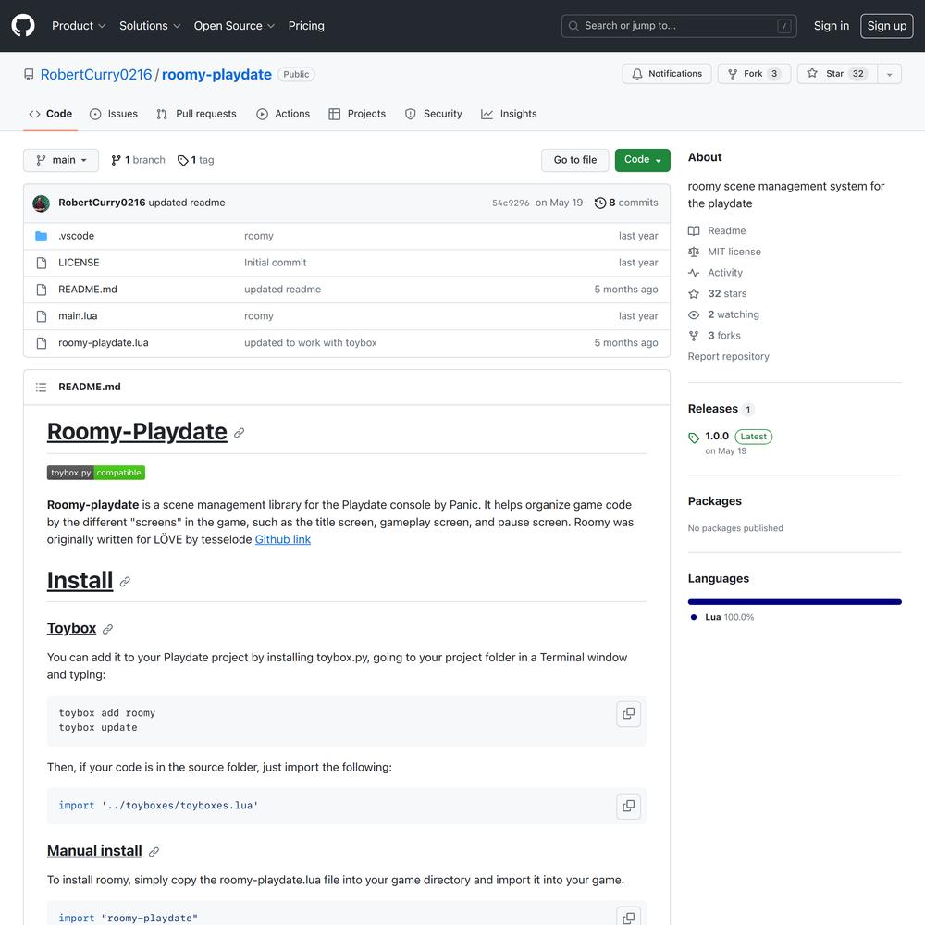Click RobertCurry0216 avatar in commit row
Image resolution: width=925 pixels, height=925 pixels.
[42, 203]
